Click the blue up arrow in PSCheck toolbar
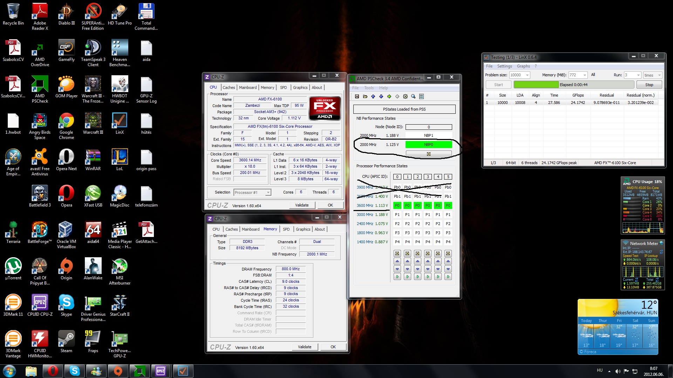 point(373,96)
